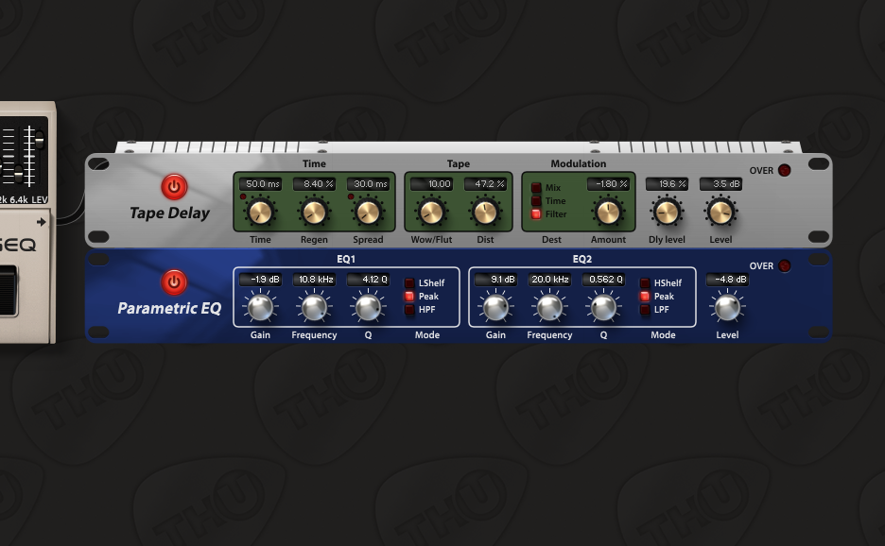The width and height of the screenshot is (885, 546).
Task: Click the Tape Dist knob
Action: 485,213
